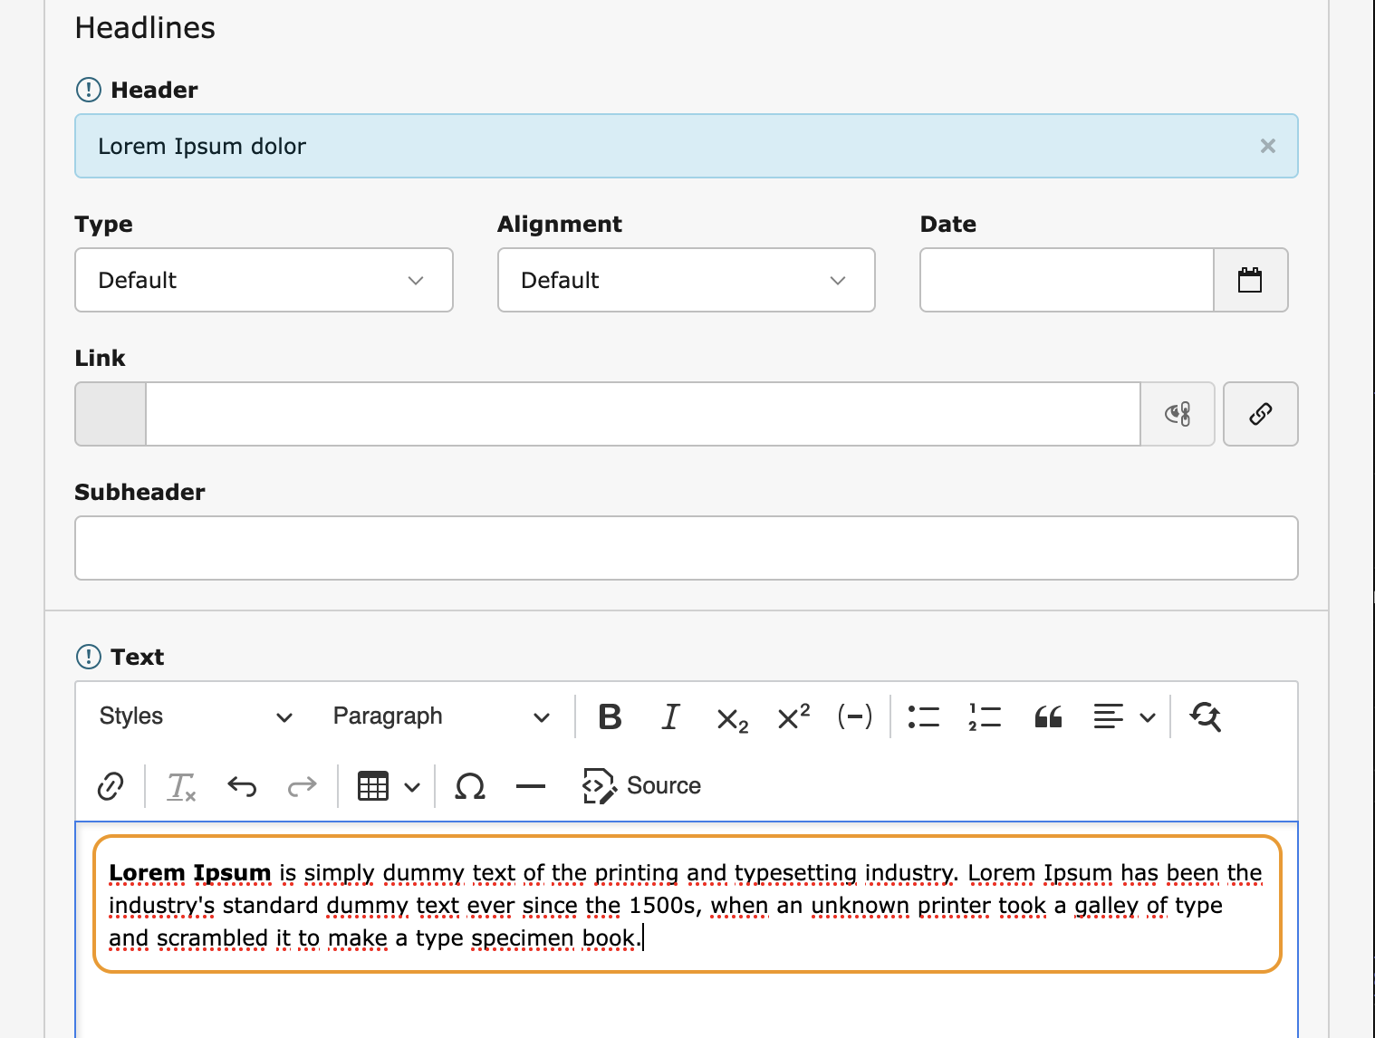
Task: Click into the Link input field
Action: (642, 414)
